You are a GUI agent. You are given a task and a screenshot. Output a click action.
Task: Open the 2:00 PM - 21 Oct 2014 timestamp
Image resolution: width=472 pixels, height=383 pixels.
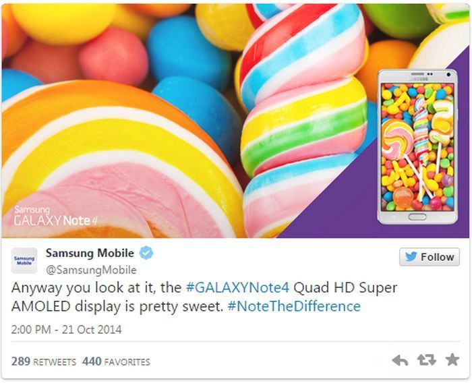tap(67, 330)
